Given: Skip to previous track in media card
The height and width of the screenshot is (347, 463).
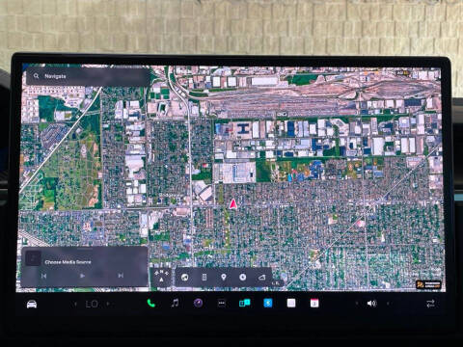Looking at the screenshot, I should [x=43, y=276].
